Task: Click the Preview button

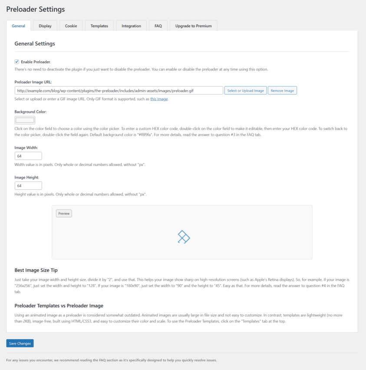Action: 64,214
